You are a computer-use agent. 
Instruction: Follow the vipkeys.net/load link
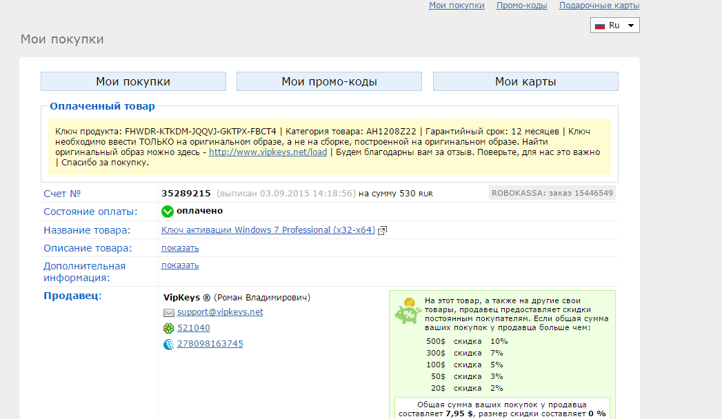point(268,152)
